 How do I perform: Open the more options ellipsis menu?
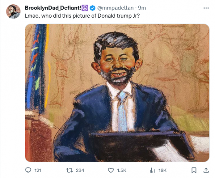[x=206, y=8]
